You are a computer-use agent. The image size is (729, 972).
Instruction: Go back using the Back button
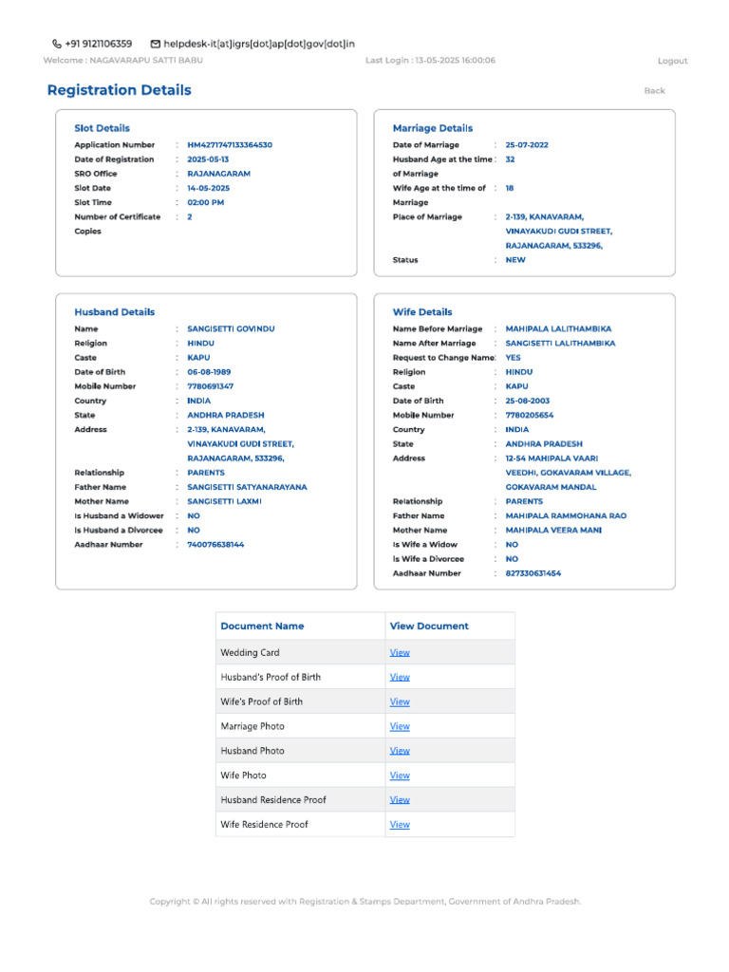tap(655, 90)
